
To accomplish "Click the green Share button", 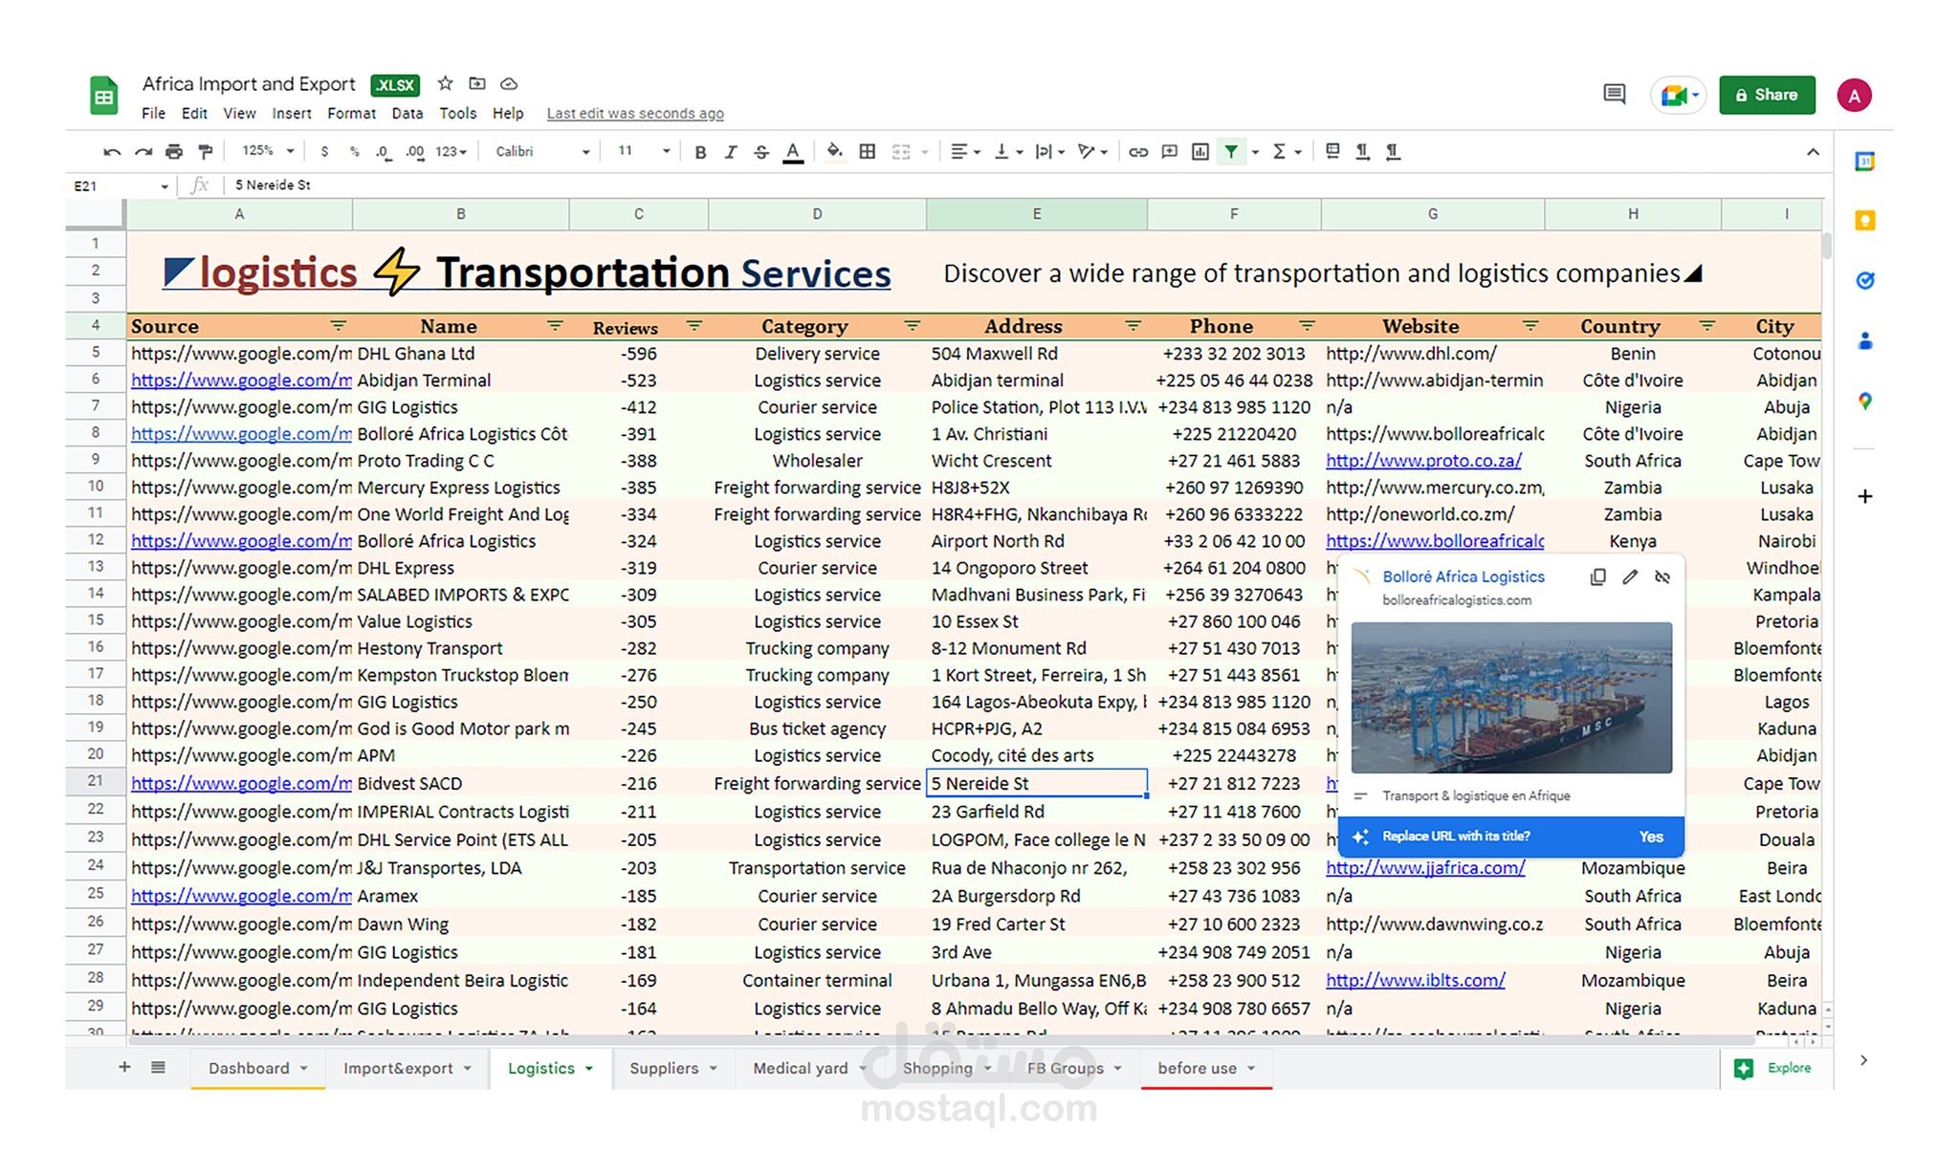I will [1766, 95].
